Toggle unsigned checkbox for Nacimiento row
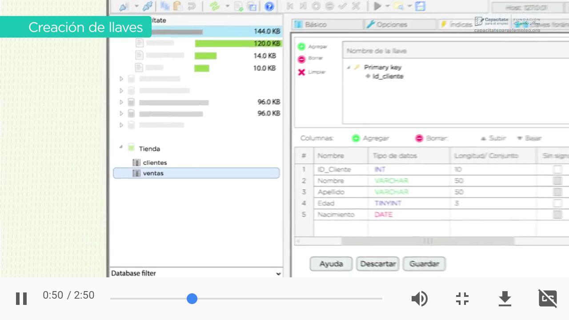Image resolution: width=569 pixels, height=320 pixels. [x=557, y=215]
